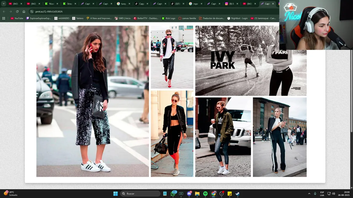353x198 pixels.
Task: Open the OBS icon with red dot
Action: (221, 194)
